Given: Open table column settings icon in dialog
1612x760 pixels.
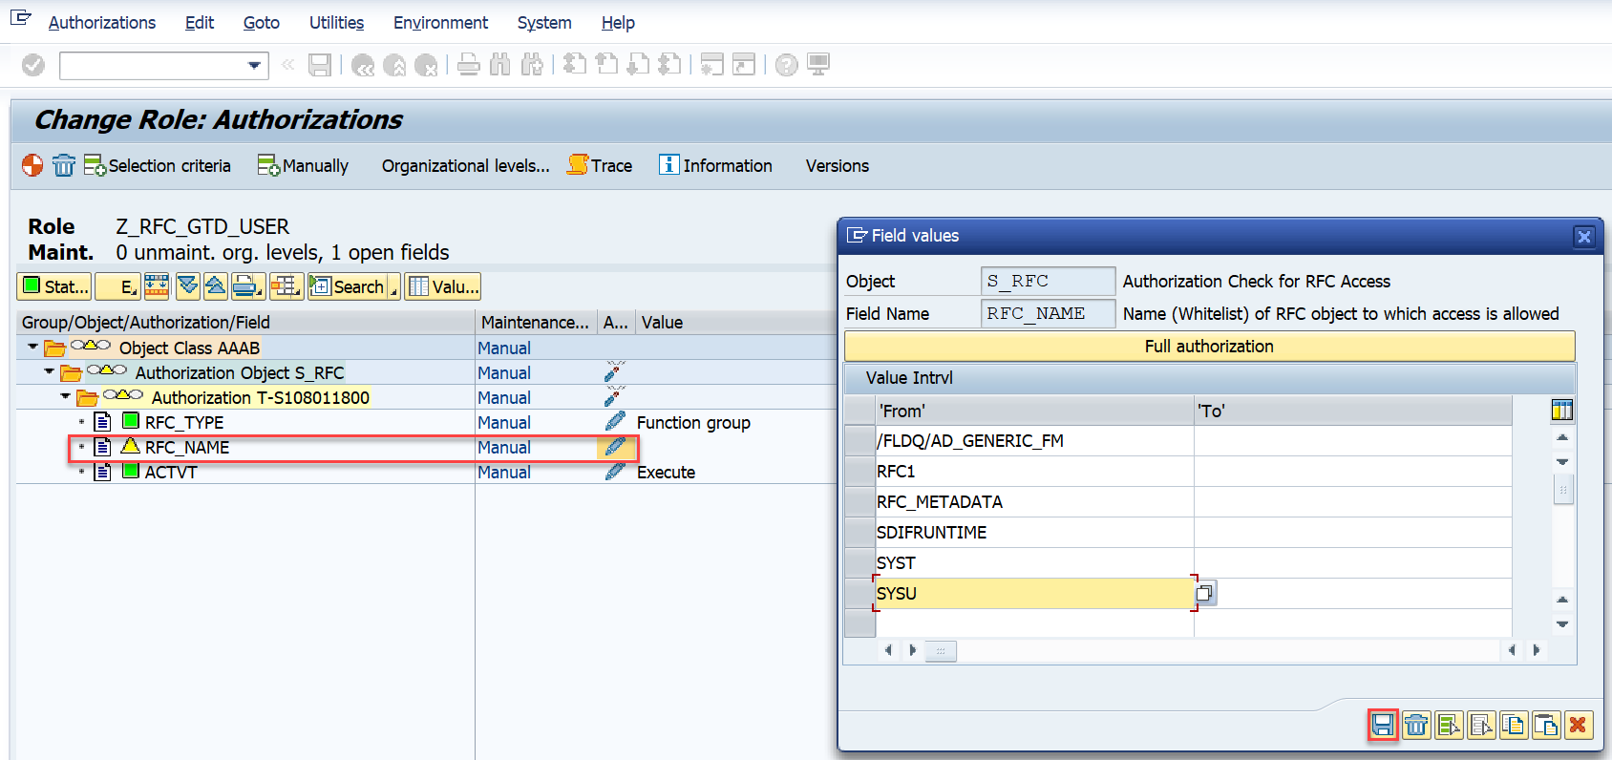Looking at the screenshot, I should click(1562, 411).
